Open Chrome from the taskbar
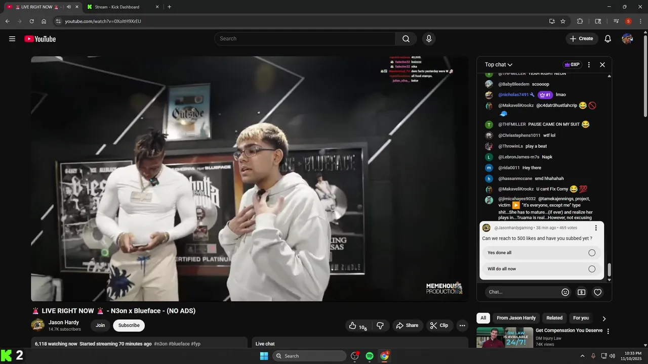This screenshot has width=648, height=364. (x=385, y=356)
